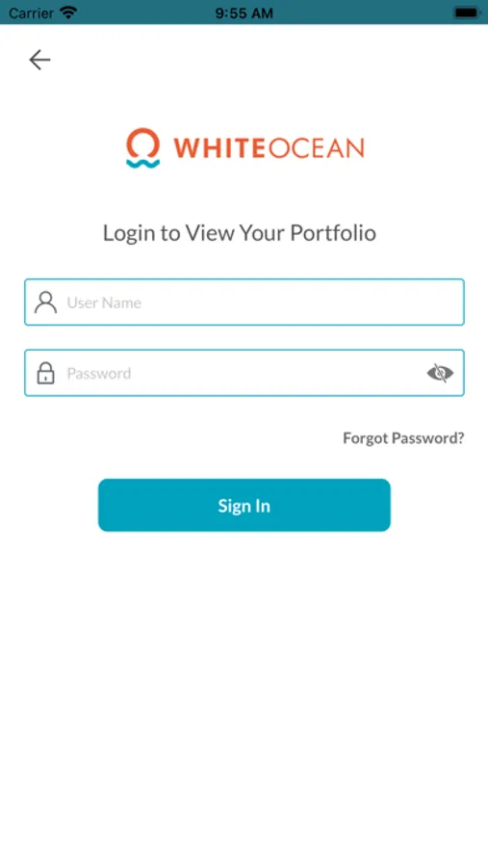Viewport: 488px width, 867px height.
Task: Tap the bold WHITE part of wordmark
Action: [220, 148]
